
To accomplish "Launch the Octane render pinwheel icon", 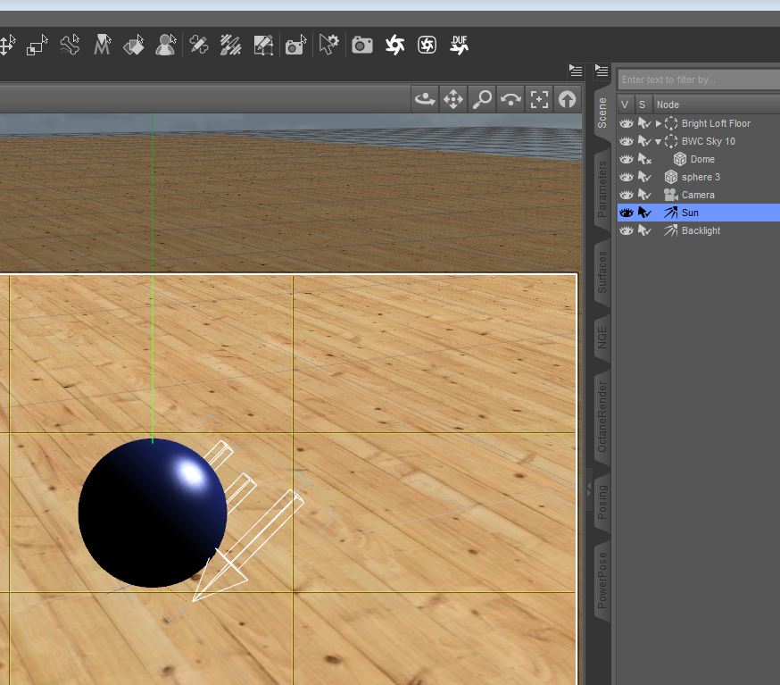I will click(395, 45).
